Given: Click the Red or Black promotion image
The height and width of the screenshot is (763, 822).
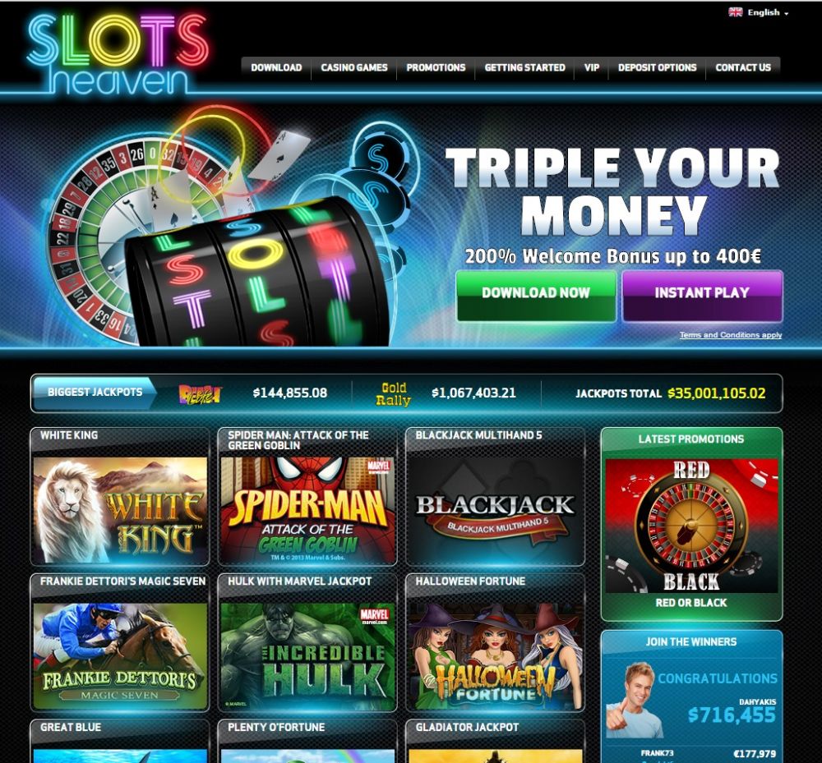Looking at the screenshot, I should pyautogui.click(x=691, y=526).
